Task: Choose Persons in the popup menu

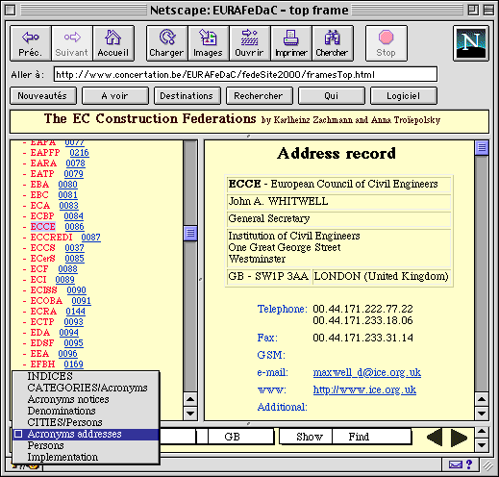Action: 86,445
